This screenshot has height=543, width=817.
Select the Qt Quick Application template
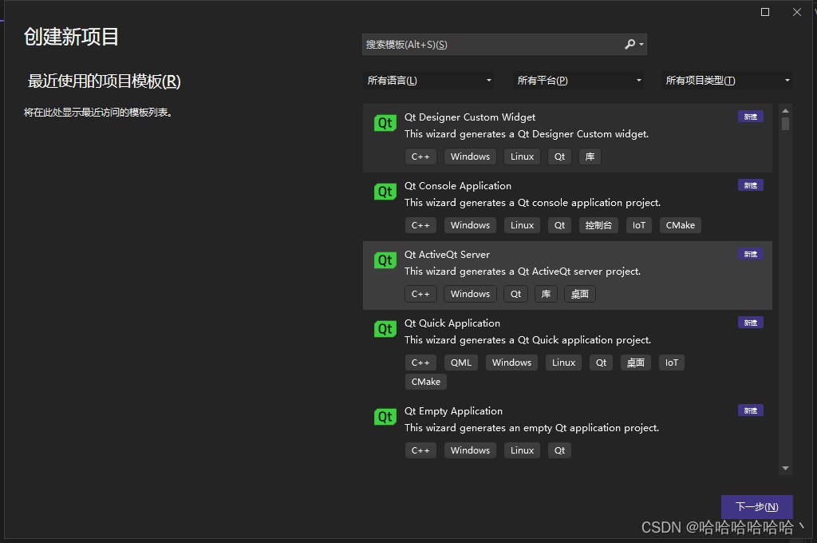[x=567, y=355]
